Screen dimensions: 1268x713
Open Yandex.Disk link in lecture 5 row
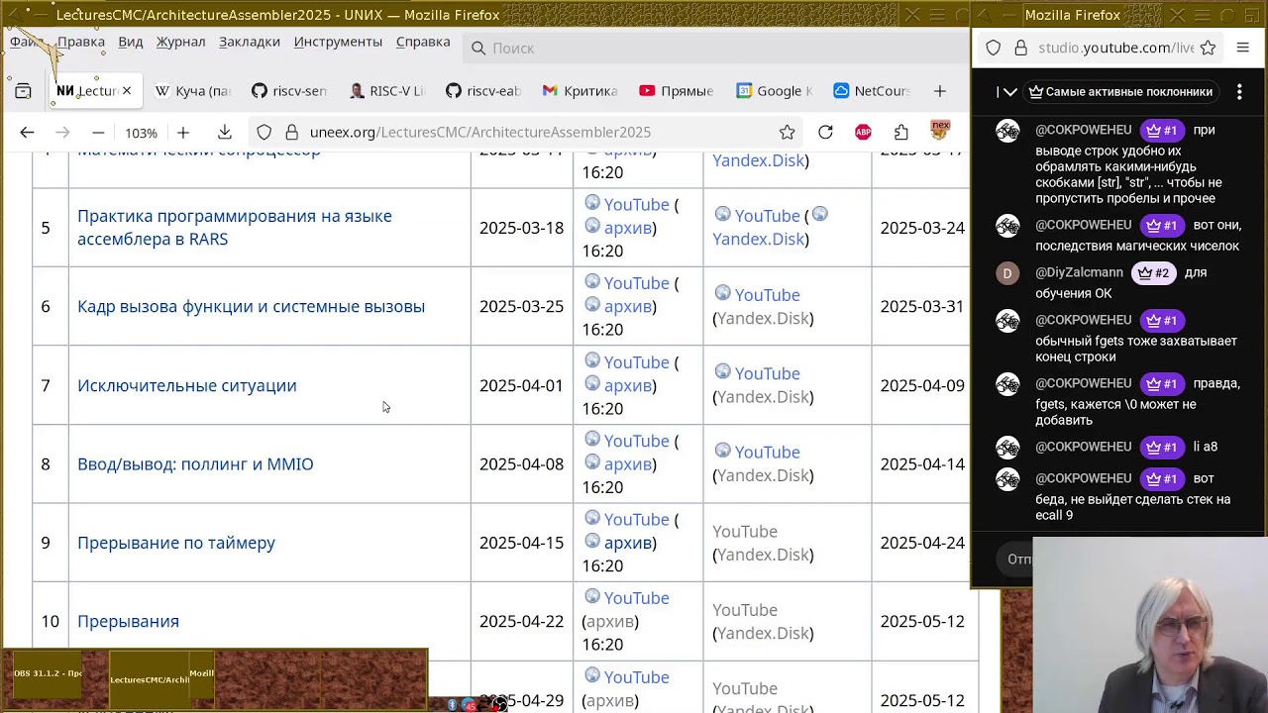[x=759, y=239]
